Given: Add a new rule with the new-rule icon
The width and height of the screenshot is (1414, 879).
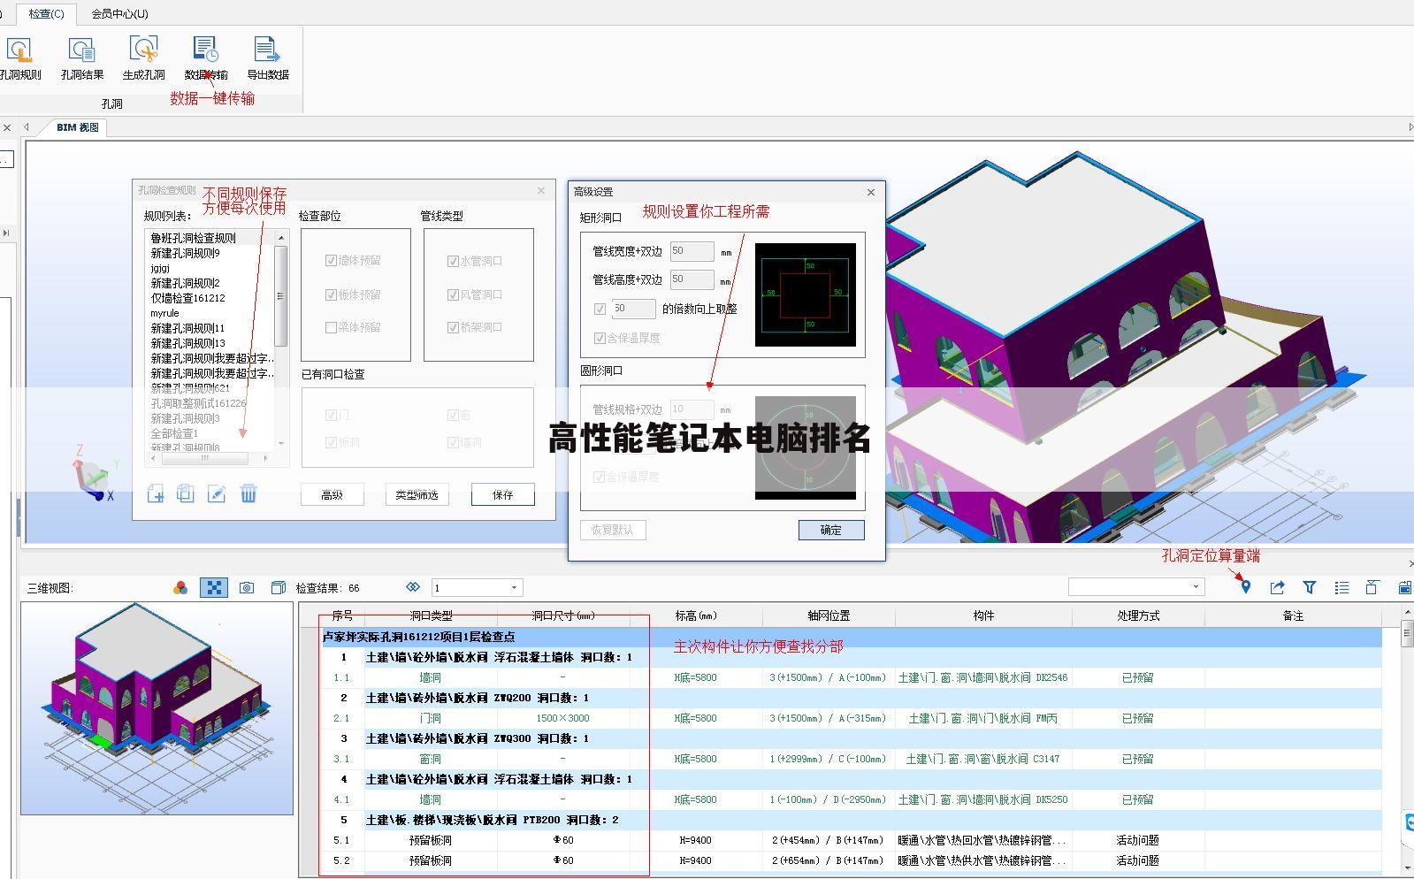Looking at the screenshot, I should coord(156,493).
